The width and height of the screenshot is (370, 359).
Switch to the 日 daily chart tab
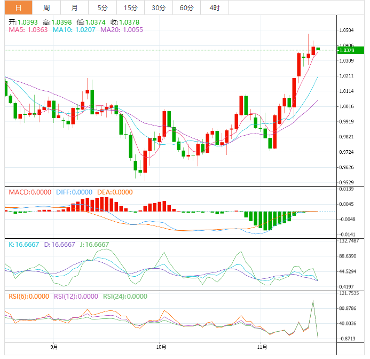click(x=19, y=7)
